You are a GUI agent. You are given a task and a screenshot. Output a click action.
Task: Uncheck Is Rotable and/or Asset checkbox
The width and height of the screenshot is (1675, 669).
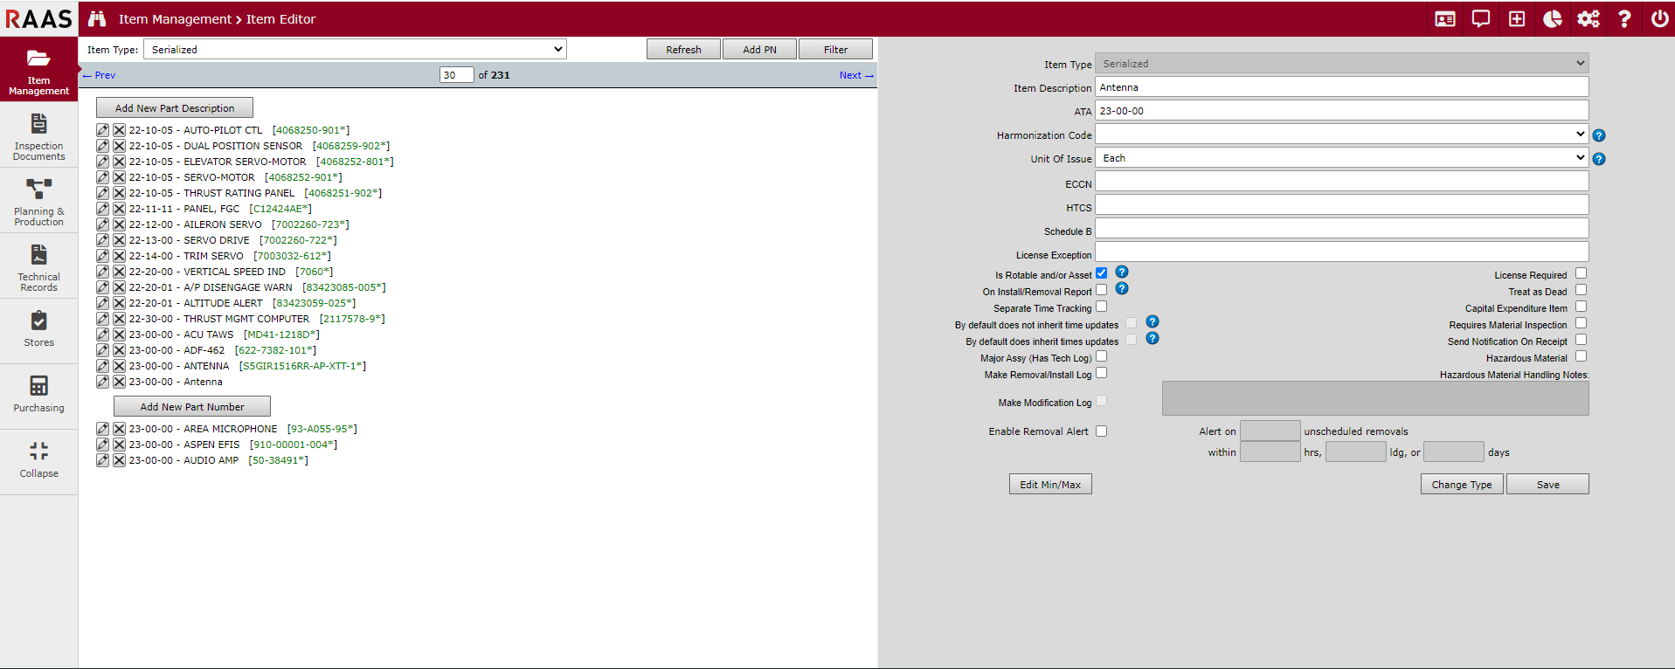[1101, 273]
